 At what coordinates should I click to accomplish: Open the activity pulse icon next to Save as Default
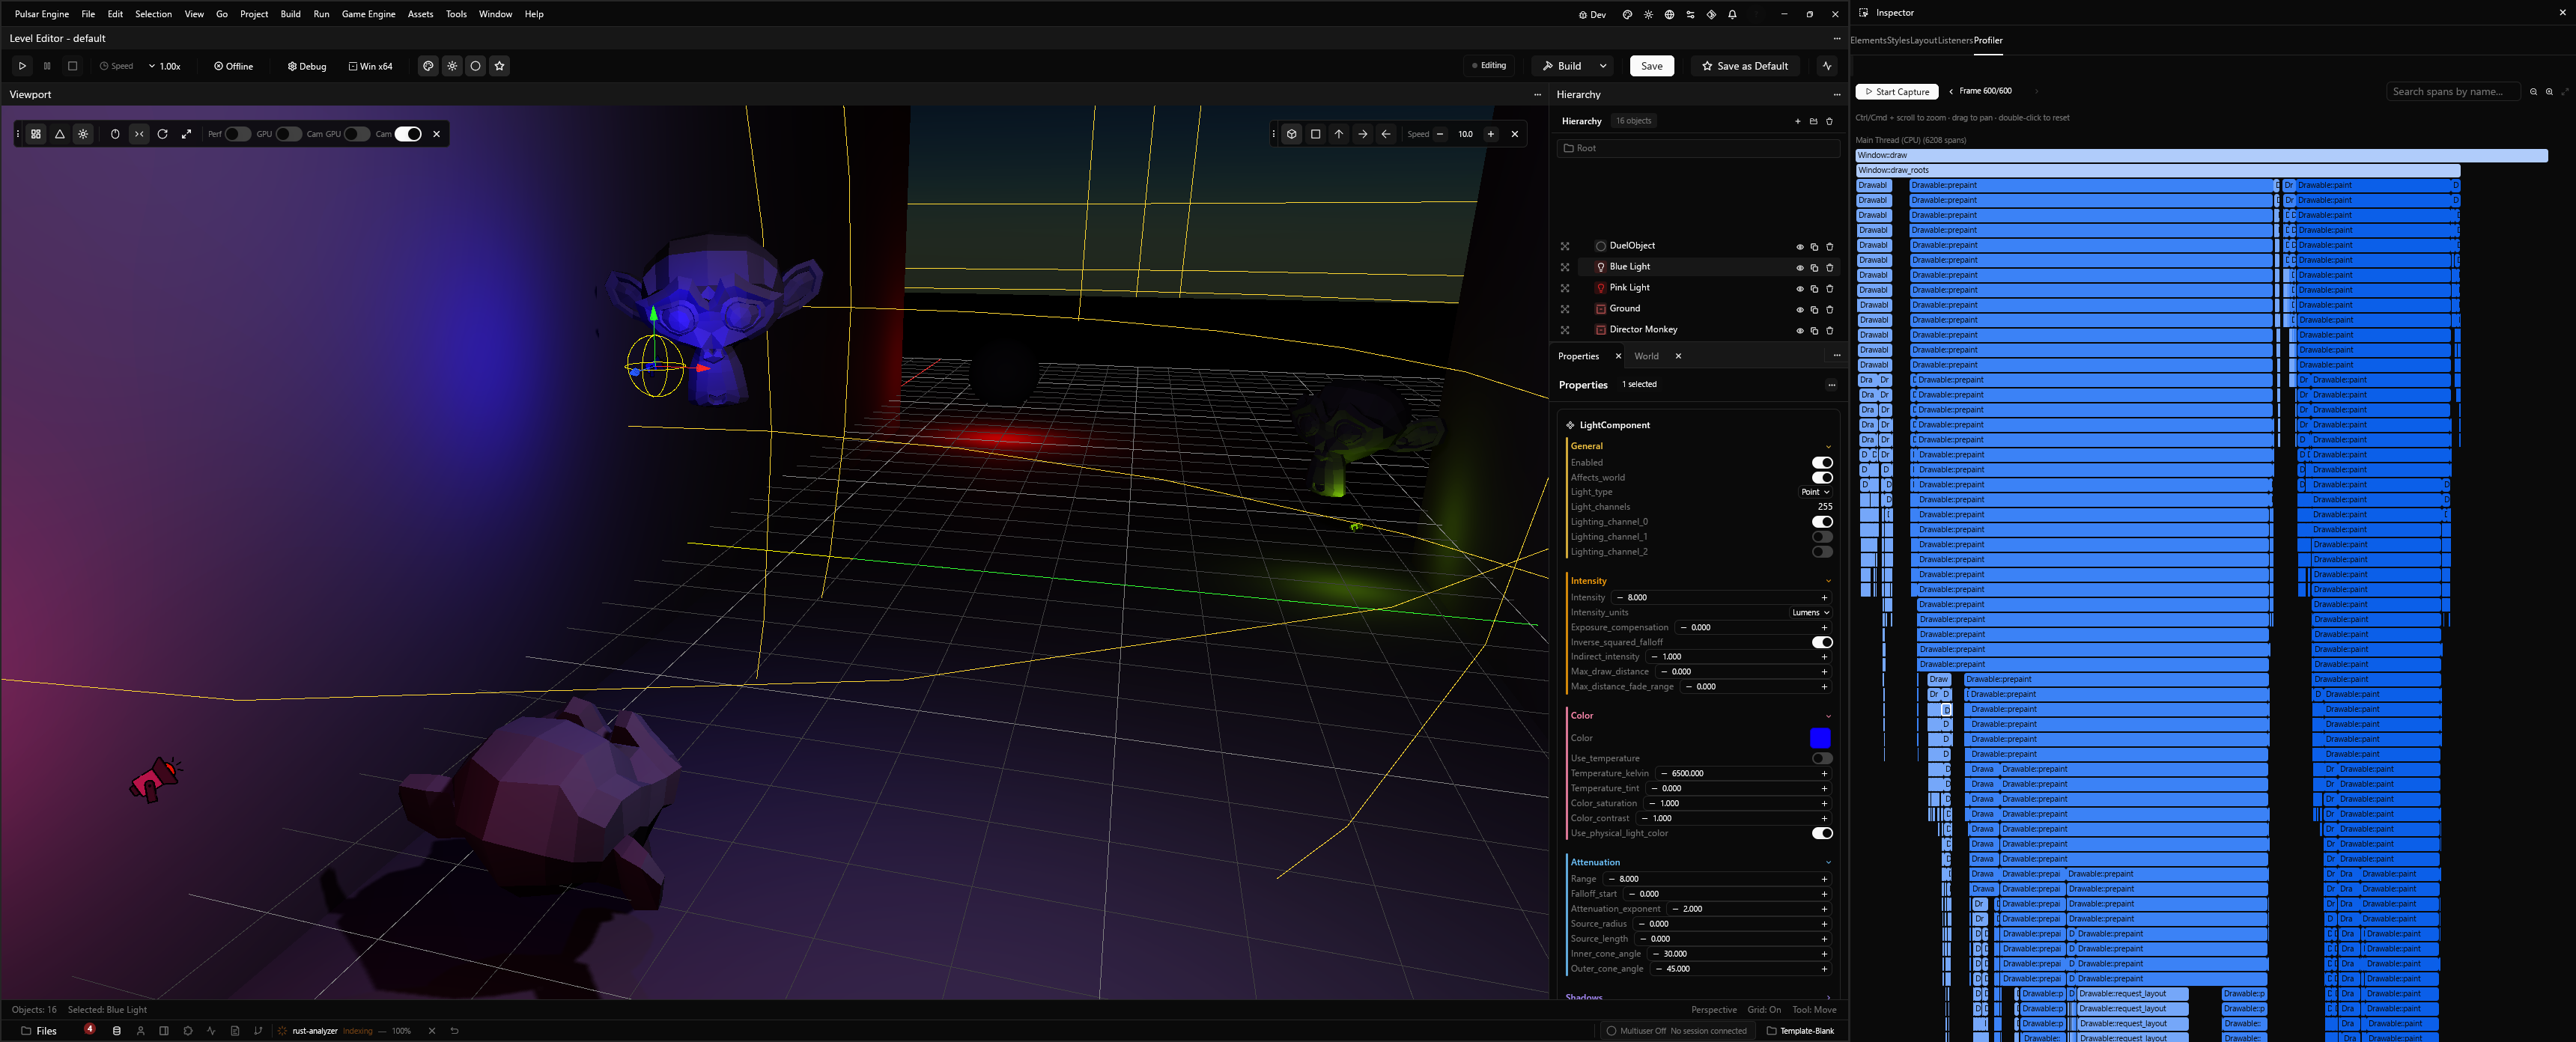click(1827, 66)
